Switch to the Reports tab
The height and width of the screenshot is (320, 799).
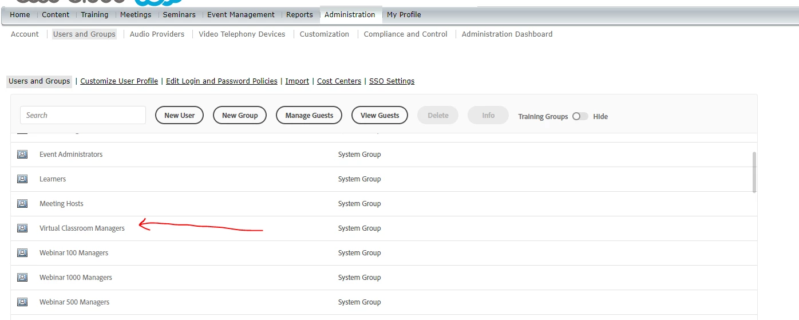click(300, 15)
